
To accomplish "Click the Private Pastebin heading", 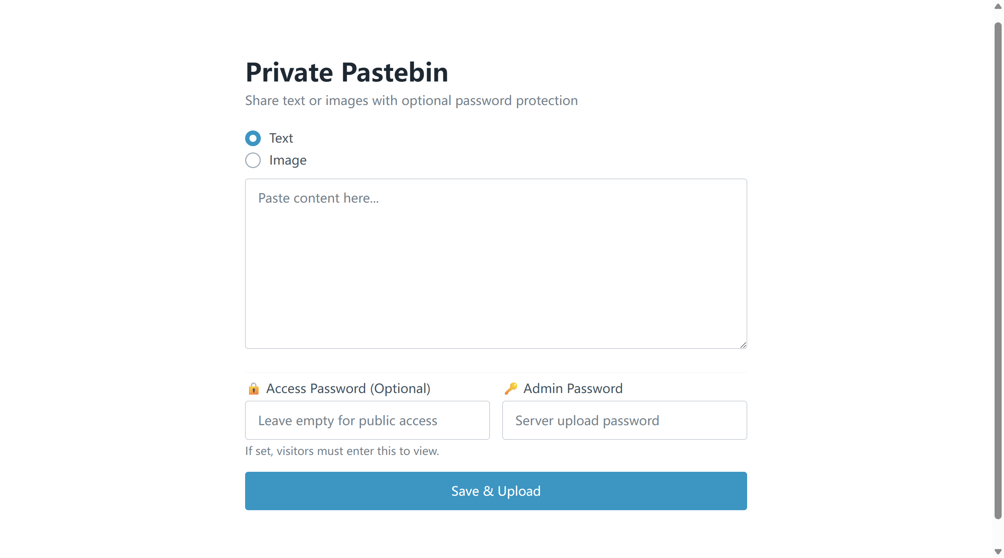I will (347, 72).
